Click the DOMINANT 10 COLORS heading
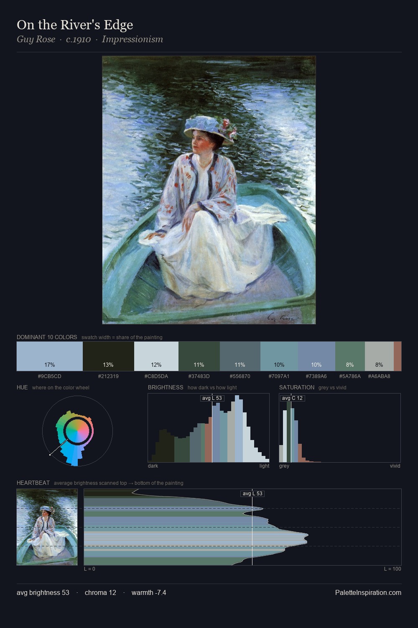Viewport: 418px width, 628px height. 47,337
